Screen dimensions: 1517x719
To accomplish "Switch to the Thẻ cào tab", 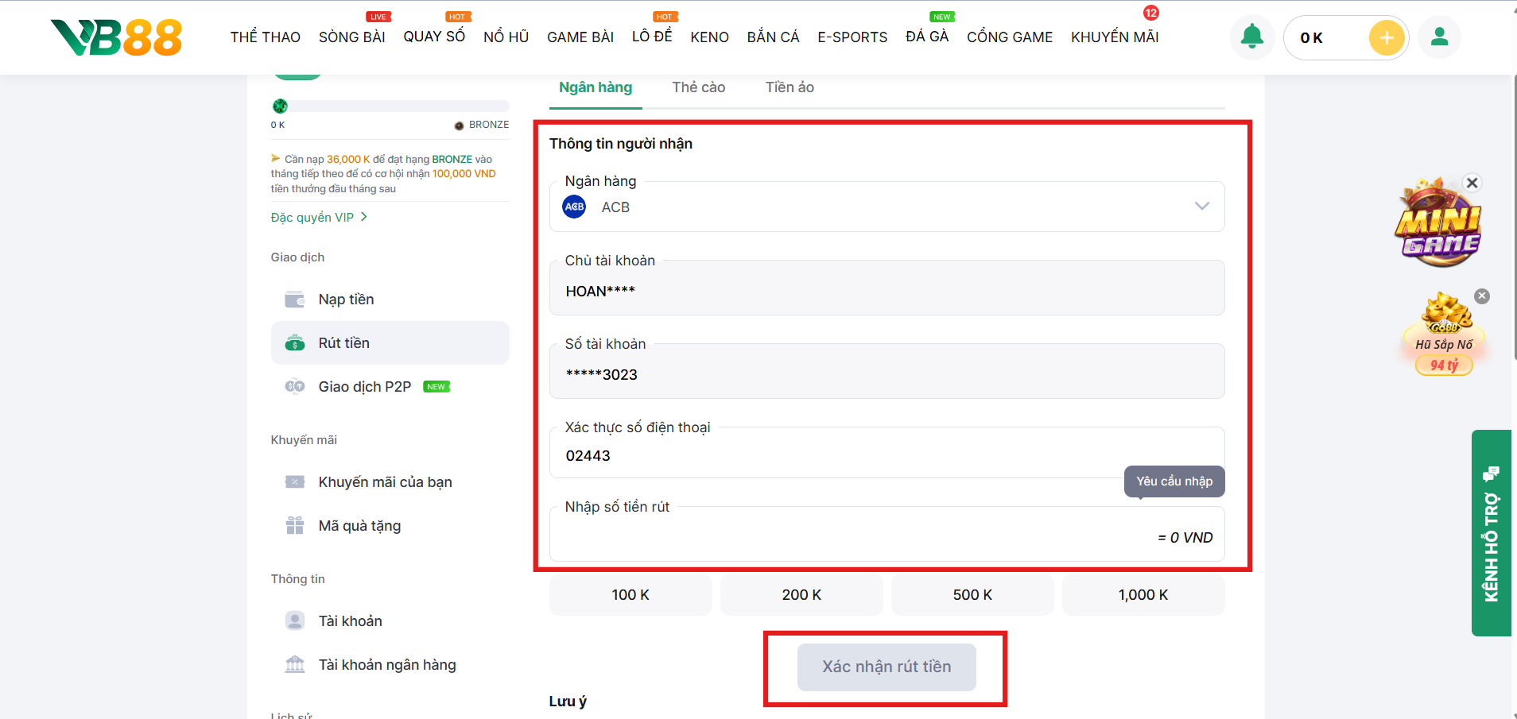I will (x=698, y=87).
